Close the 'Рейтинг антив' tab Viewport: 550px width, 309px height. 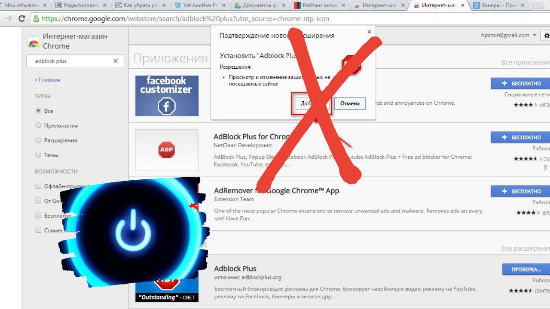coord(342,6)
